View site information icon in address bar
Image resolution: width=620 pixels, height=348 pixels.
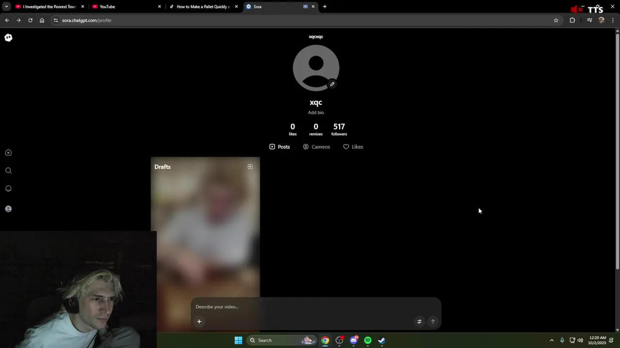coord(56,20)
